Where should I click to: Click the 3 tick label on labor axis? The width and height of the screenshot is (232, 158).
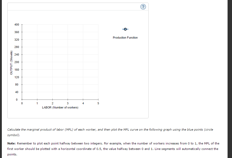(x=68, y=103)
